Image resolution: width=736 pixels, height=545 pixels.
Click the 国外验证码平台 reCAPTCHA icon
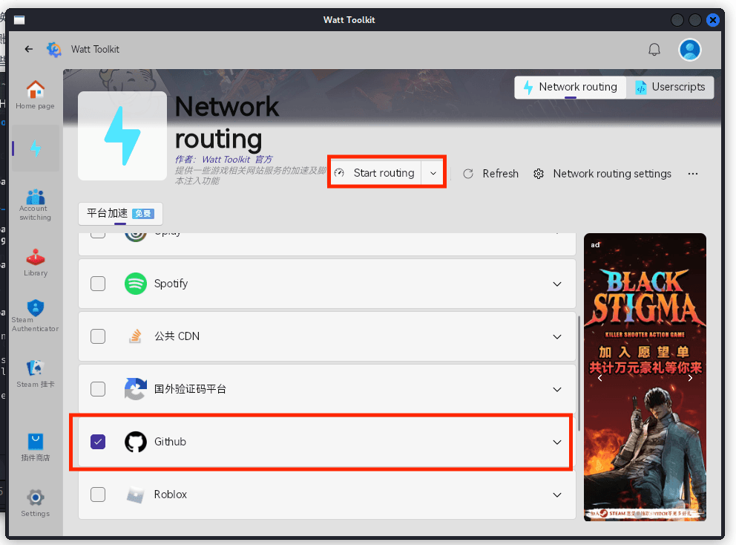tap(136, 389)
